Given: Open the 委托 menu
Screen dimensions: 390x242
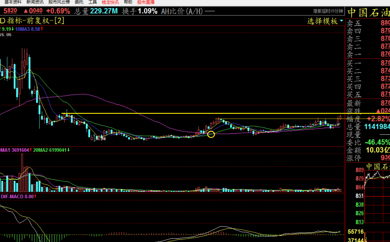Looking at the screenshot, I should coord(79,2).
